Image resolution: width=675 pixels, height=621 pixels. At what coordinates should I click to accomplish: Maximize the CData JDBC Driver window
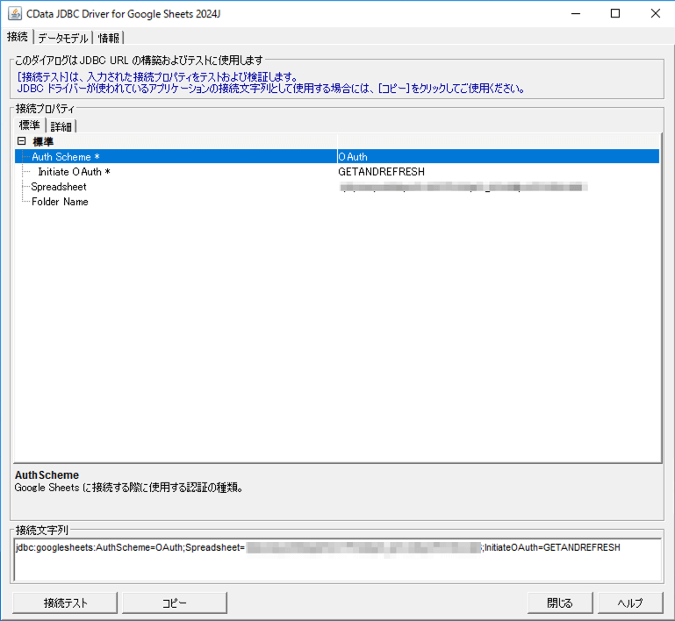615,14
